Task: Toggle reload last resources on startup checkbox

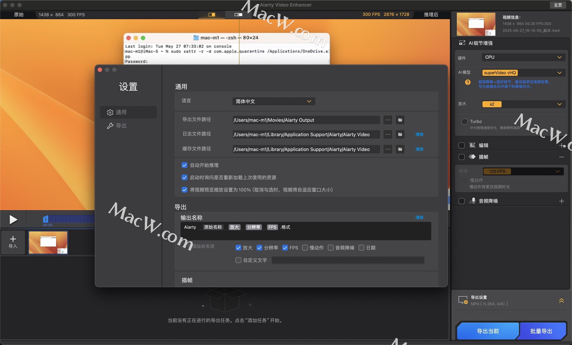Action: click(184, 178)
